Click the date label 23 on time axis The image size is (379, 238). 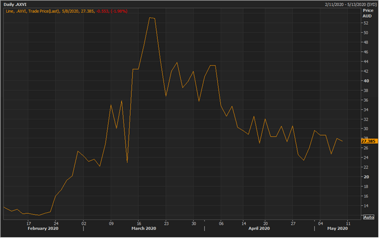(x=166, y=224)
